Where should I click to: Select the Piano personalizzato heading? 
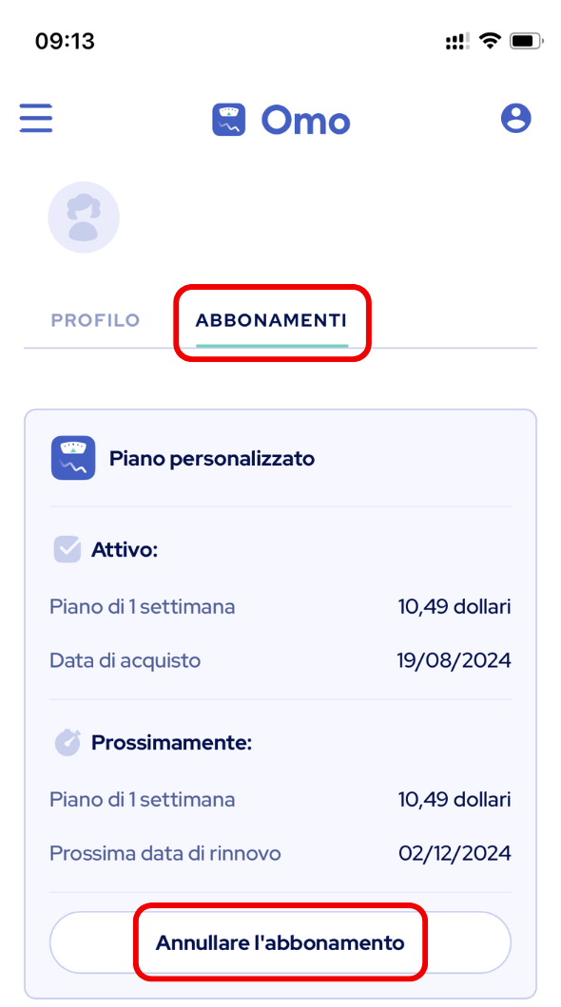coord(212,459)
